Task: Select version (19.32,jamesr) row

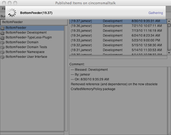Action: (x=118, y=45)
